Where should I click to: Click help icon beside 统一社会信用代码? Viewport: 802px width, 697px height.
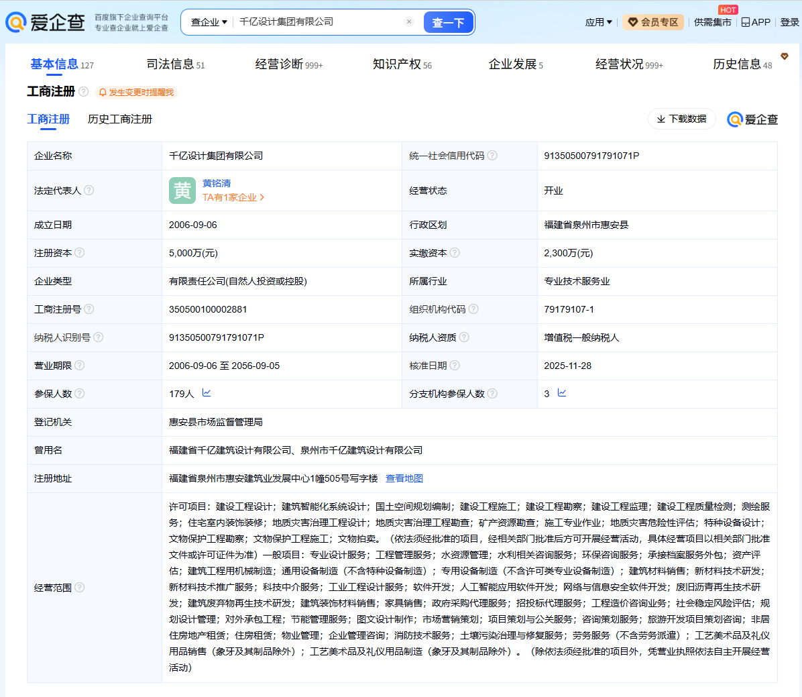(492, 156)
